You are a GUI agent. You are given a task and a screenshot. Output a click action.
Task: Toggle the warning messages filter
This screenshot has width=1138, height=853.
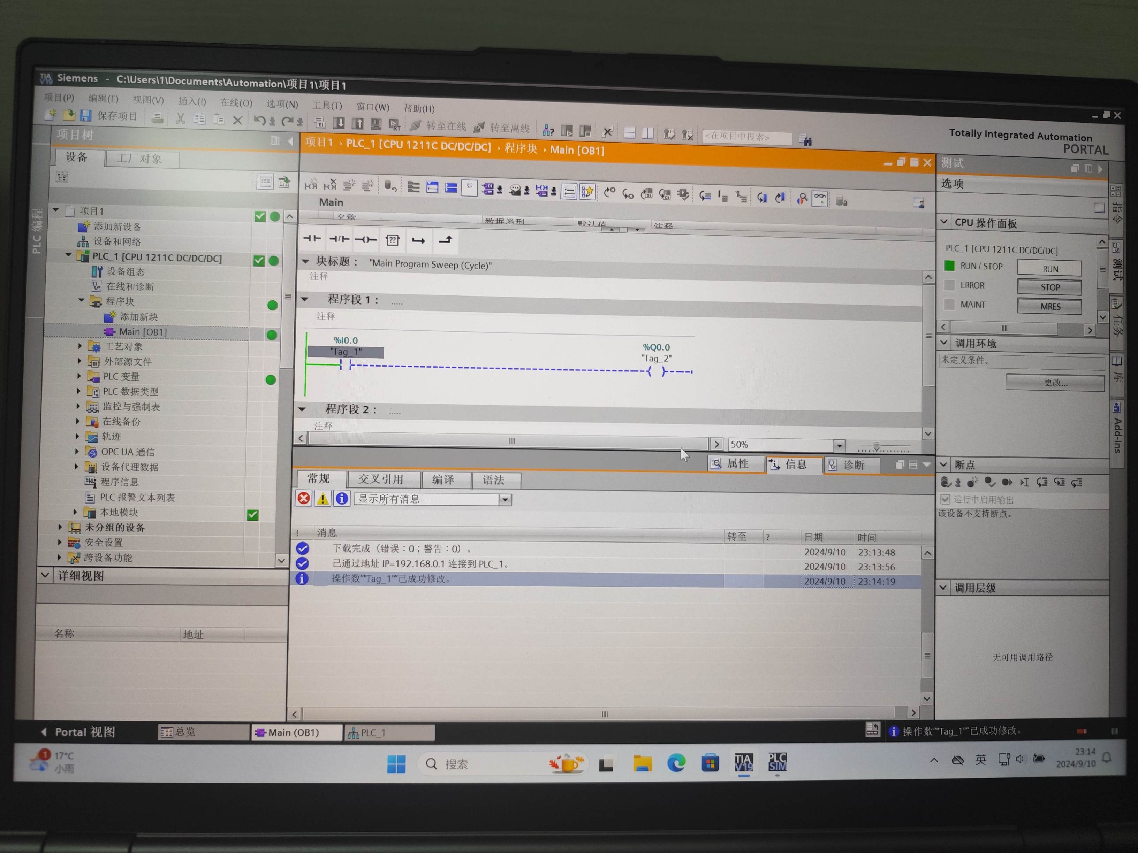[x=323, y=498]
